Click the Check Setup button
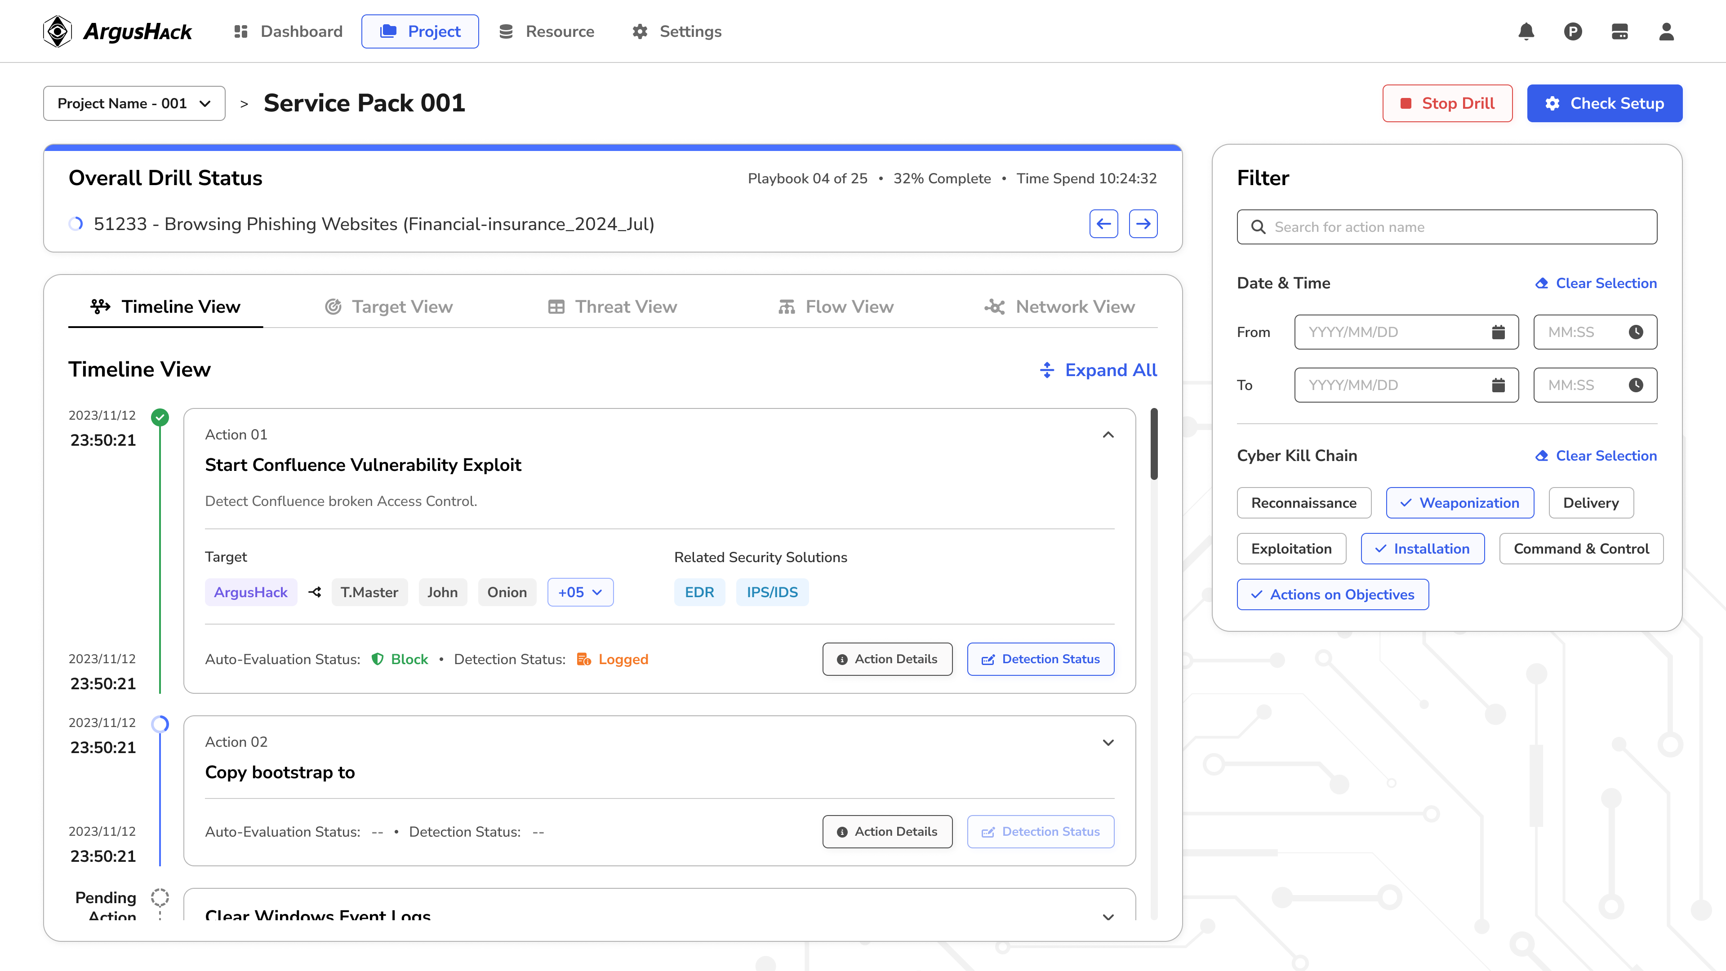 (x=1605, y=103)
